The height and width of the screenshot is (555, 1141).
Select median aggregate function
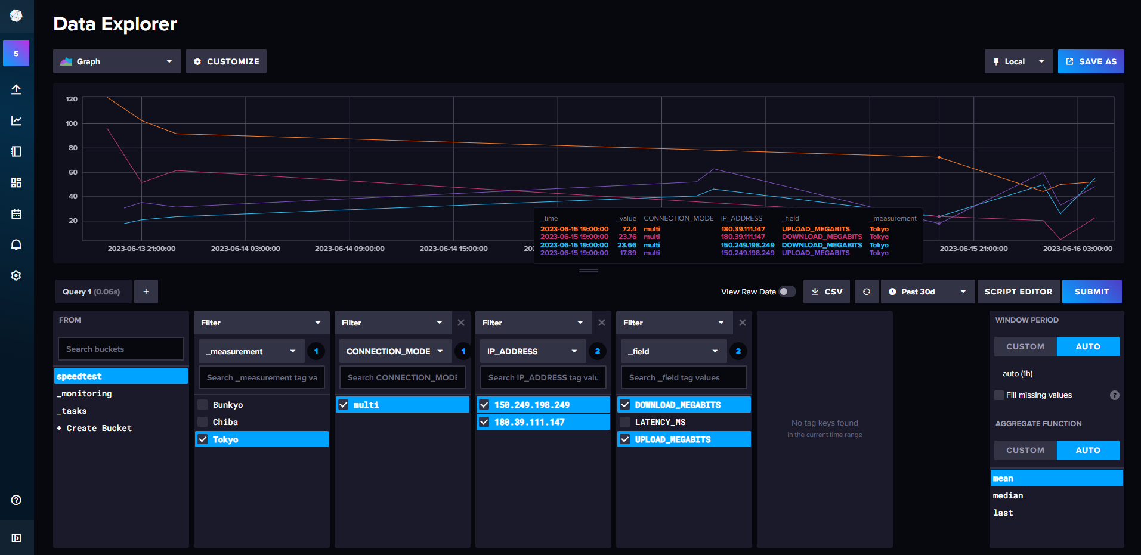coord(1007,495)
